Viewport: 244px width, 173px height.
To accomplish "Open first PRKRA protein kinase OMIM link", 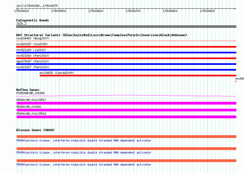I will click(84, 140).
